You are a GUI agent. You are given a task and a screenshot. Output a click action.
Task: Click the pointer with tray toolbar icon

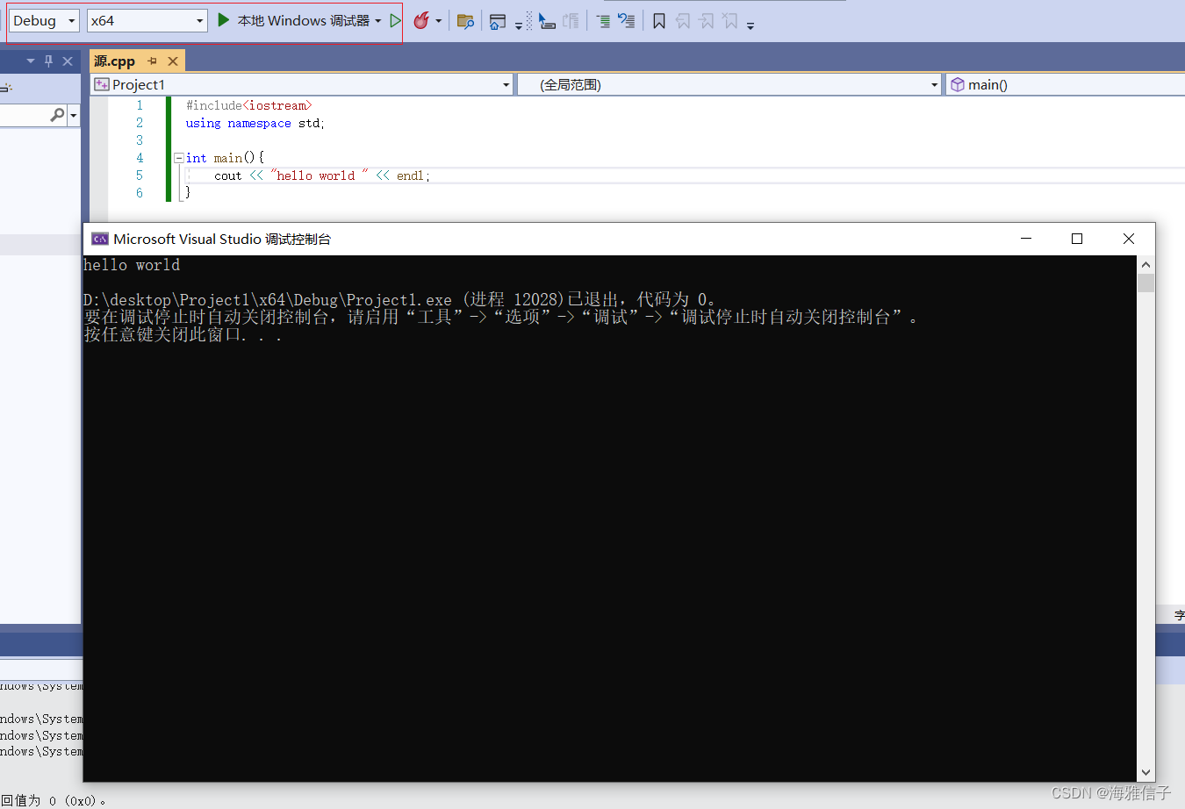(x=547, y=21)
